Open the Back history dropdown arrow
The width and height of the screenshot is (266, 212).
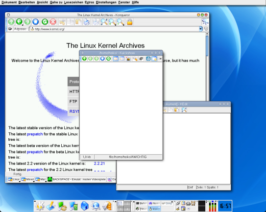tap(23, 25)
